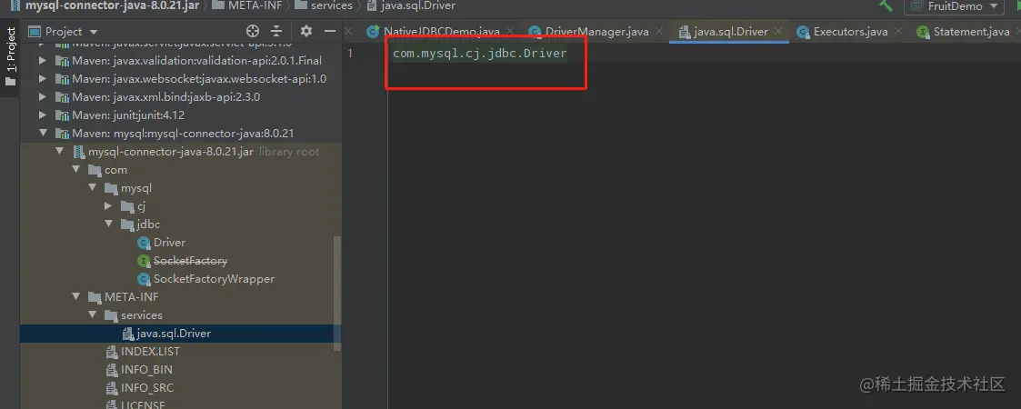Expand Maven junit:junit:4.12 node
Image resolution: width=1021 pixels, height=409 pixels.
pyautogui.click(x=43, y=115)
